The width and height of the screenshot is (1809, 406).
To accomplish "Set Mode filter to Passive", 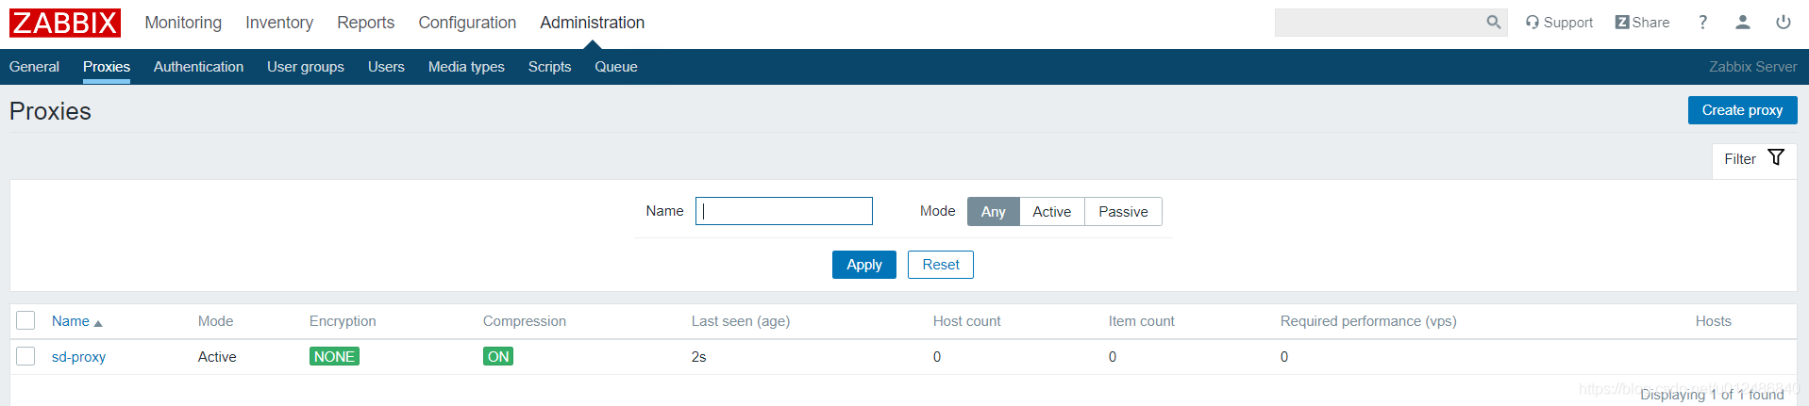I will pos(1123,212).
